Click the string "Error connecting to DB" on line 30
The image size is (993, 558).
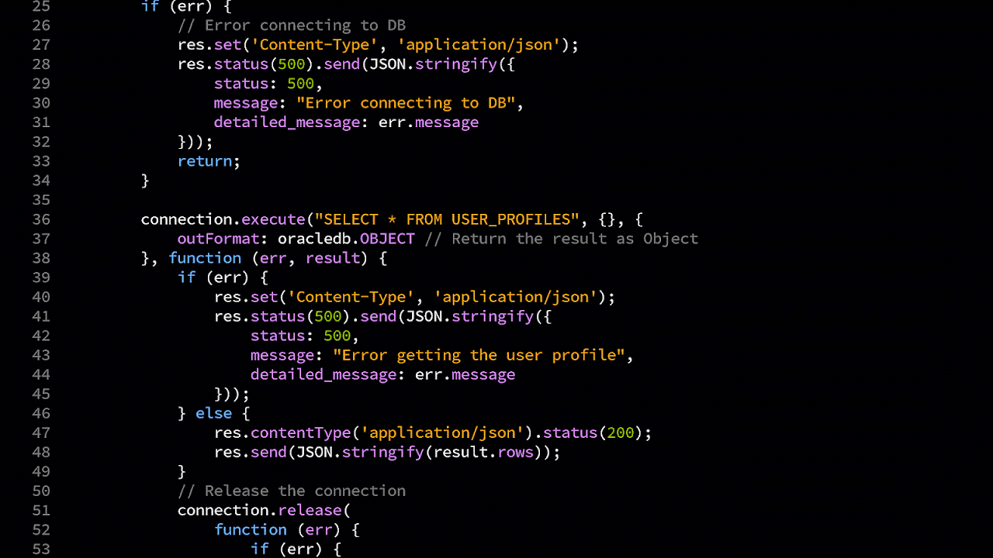406,103
